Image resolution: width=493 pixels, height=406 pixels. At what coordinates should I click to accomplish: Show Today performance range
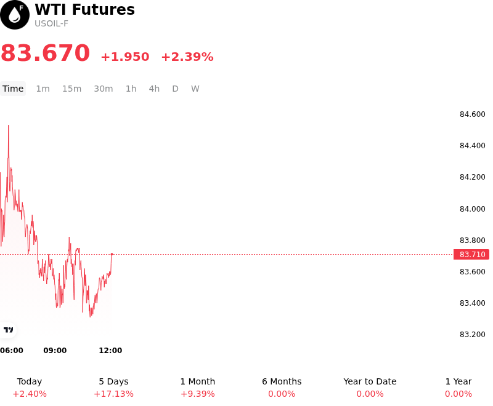tap(30, 388)
